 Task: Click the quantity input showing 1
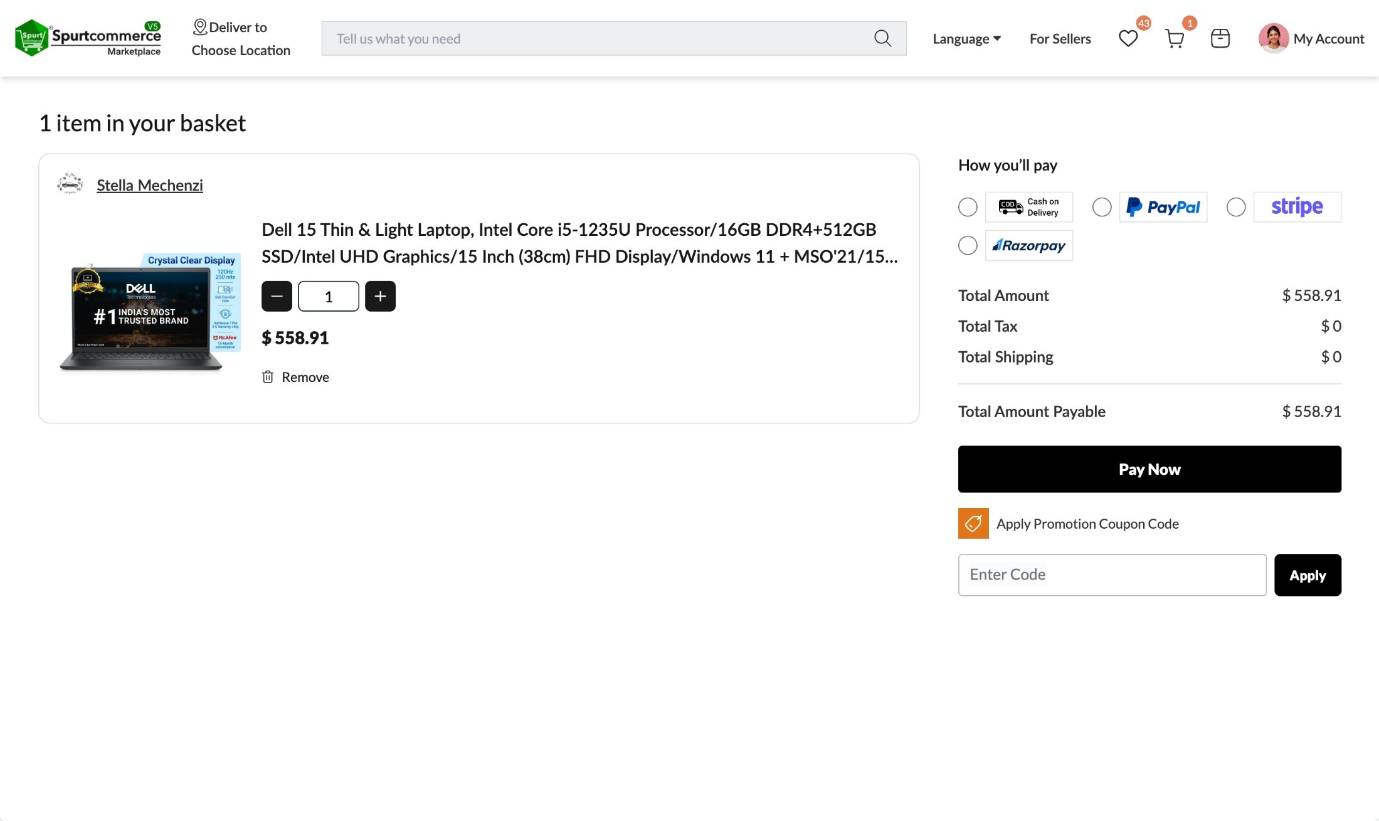pos(329,296)
